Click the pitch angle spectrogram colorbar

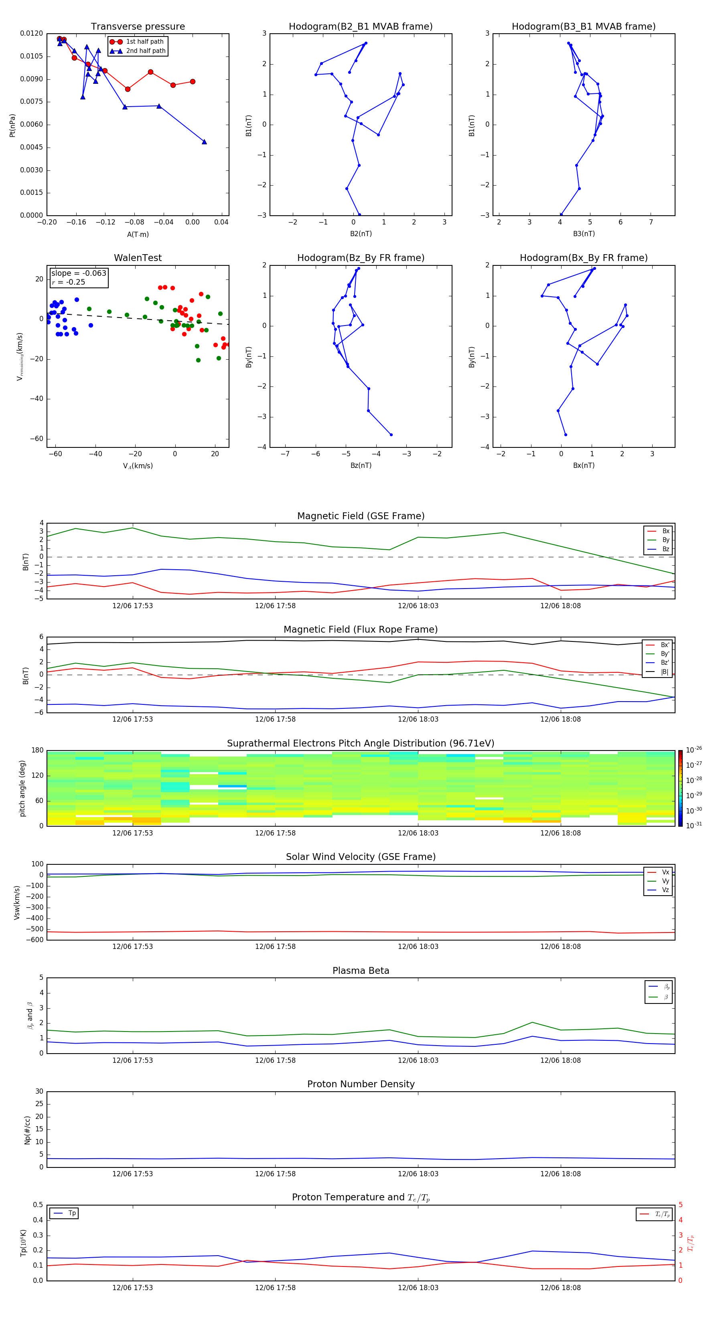[680, 788]
